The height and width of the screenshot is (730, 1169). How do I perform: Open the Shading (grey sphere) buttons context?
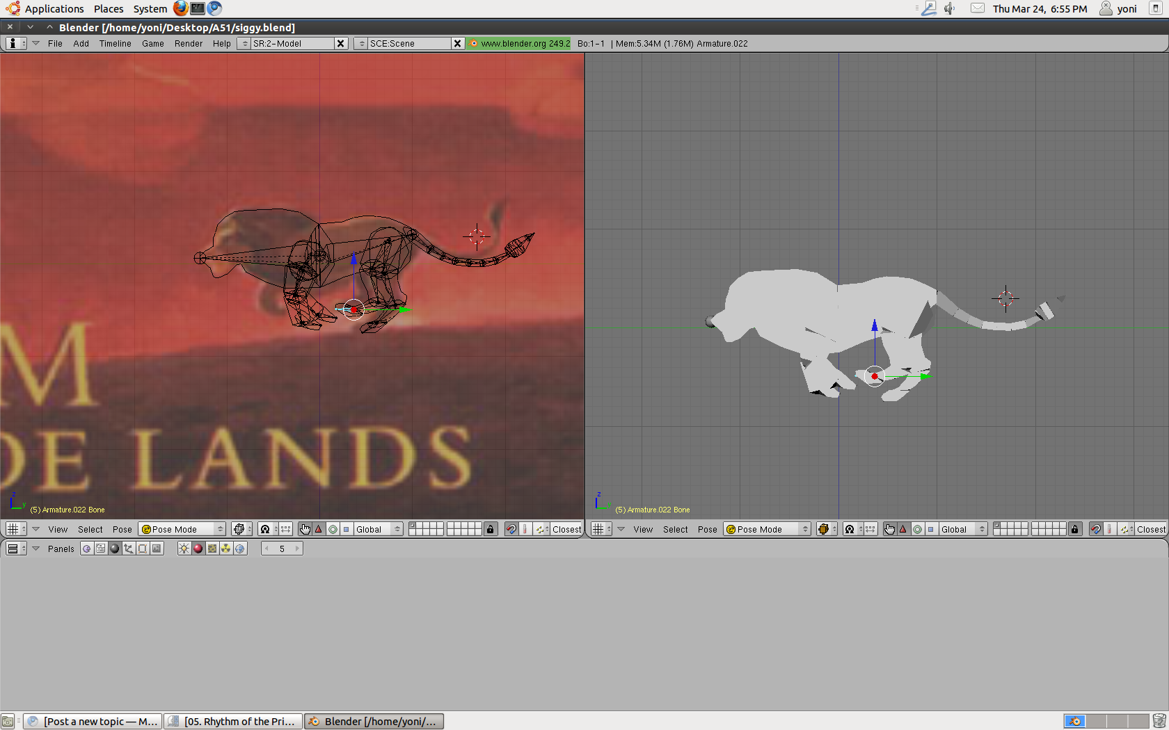pos(115,549)
